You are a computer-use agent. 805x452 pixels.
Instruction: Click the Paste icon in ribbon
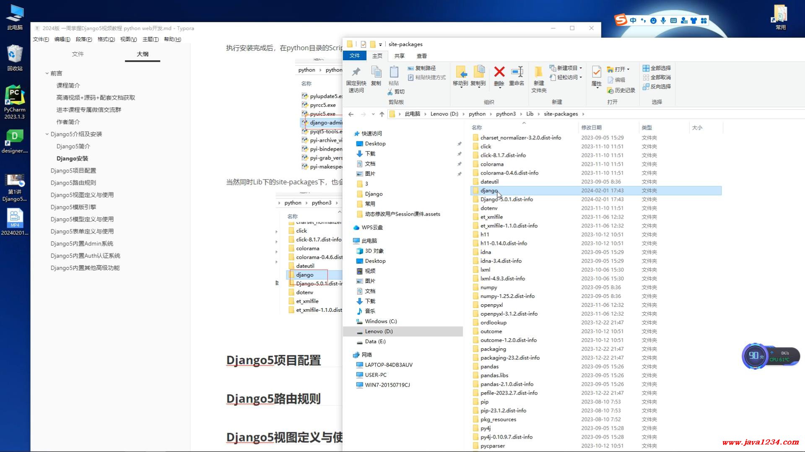[x=394, y=72]
